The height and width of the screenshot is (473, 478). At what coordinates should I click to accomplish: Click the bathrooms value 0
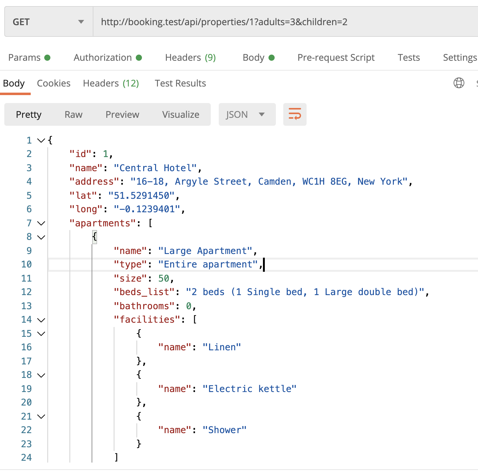point(189,306)
